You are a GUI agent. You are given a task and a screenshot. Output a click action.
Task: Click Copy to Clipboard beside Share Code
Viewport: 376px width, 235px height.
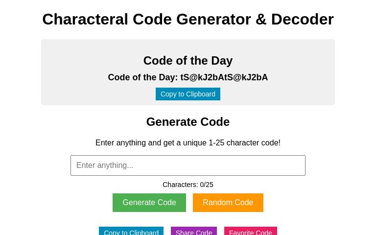click(x=131, y=232)
